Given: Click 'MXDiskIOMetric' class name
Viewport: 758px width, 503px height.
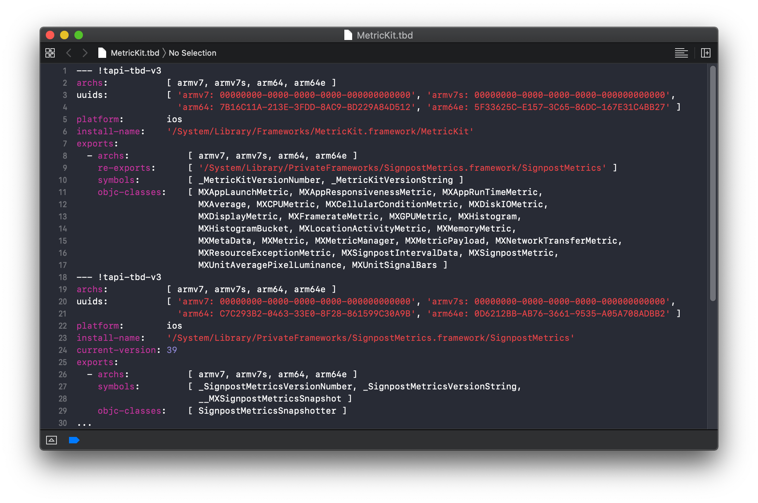Looking at the screenshot, I should (x=506, y=204).
